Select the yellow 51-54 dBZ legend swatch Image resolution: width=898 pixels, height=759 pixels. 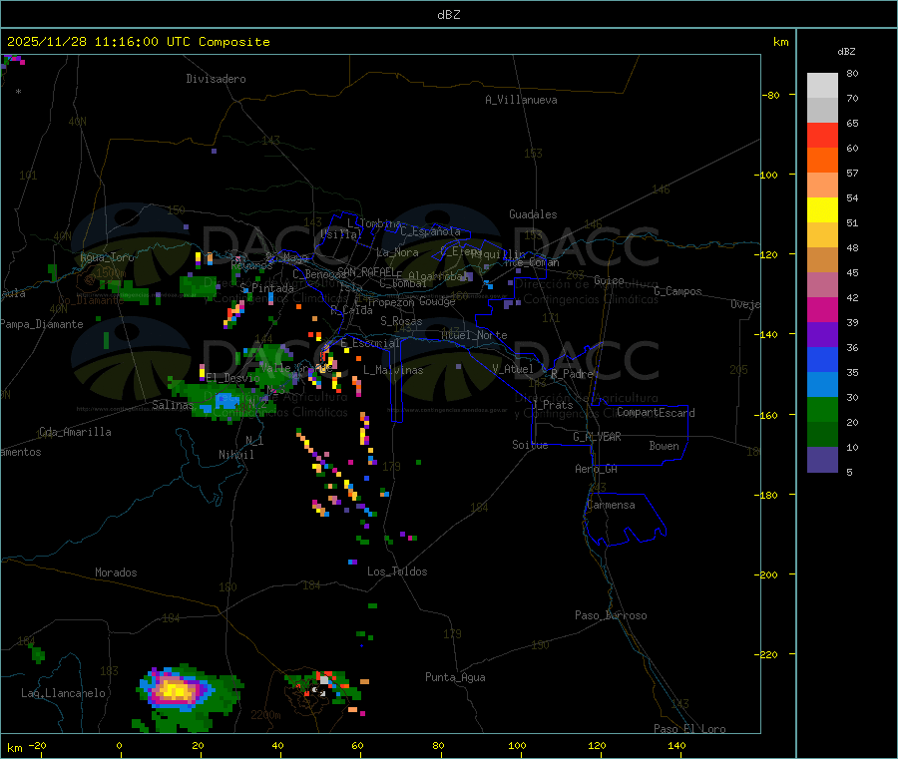(x=822, y=210)
